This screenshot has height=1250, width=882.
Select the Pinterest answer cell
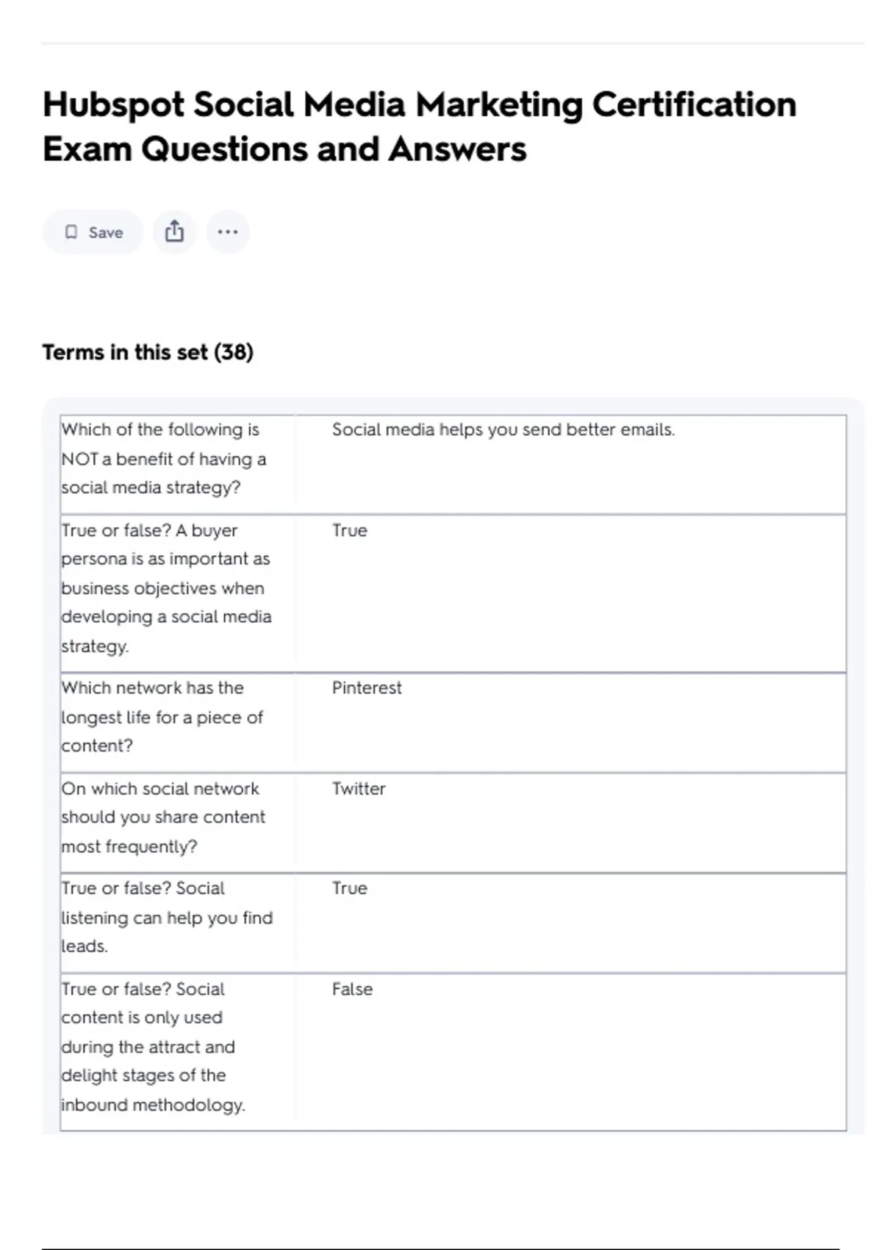(x=367, y=688)
